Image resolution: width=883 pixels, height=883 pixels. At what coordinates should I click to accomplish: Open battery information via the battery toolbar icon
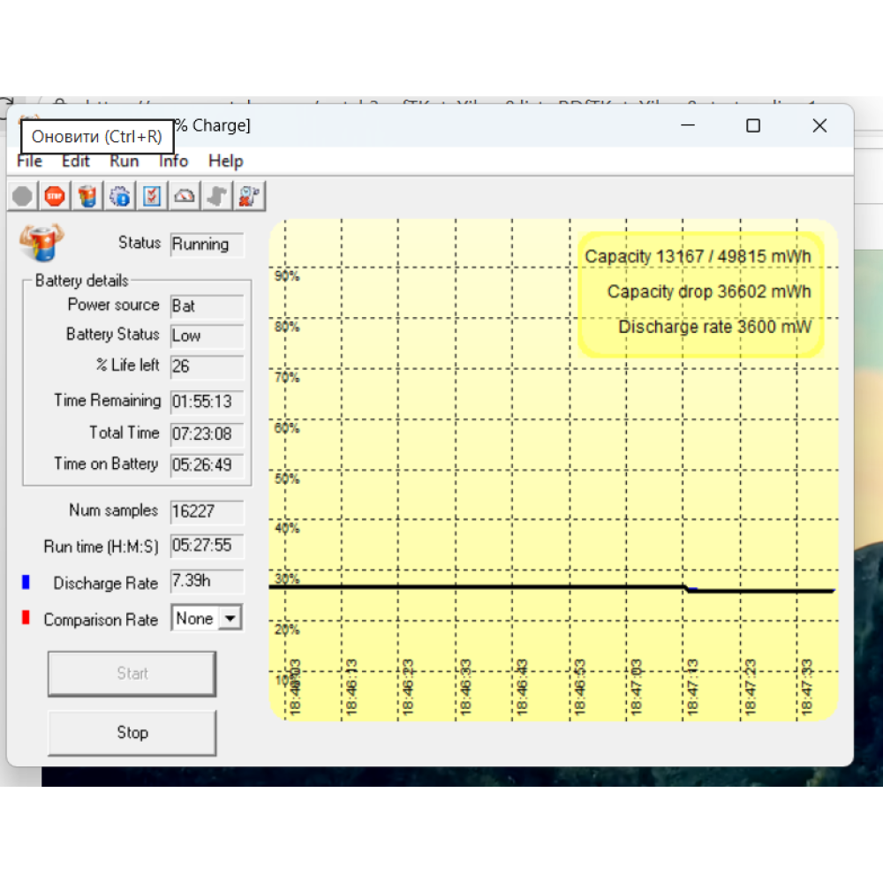point(87,196)
